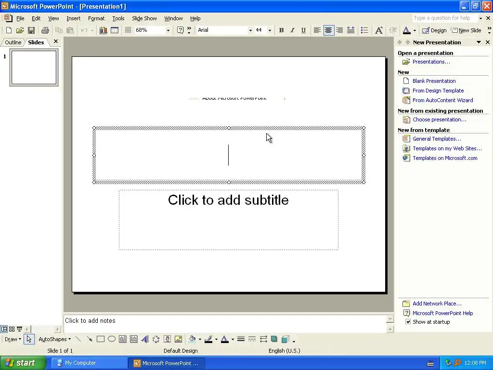Choose From Design Template
This screenshot has width=493, height=370.
tap(438, 91)
